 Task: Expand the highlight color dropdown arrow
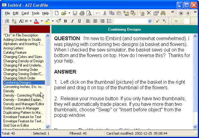point(53,21)
